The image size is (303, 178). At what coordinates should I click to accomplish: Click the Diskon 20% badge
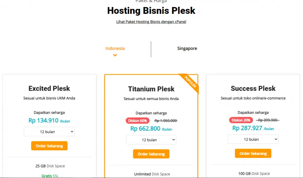(x=240, y=120)
